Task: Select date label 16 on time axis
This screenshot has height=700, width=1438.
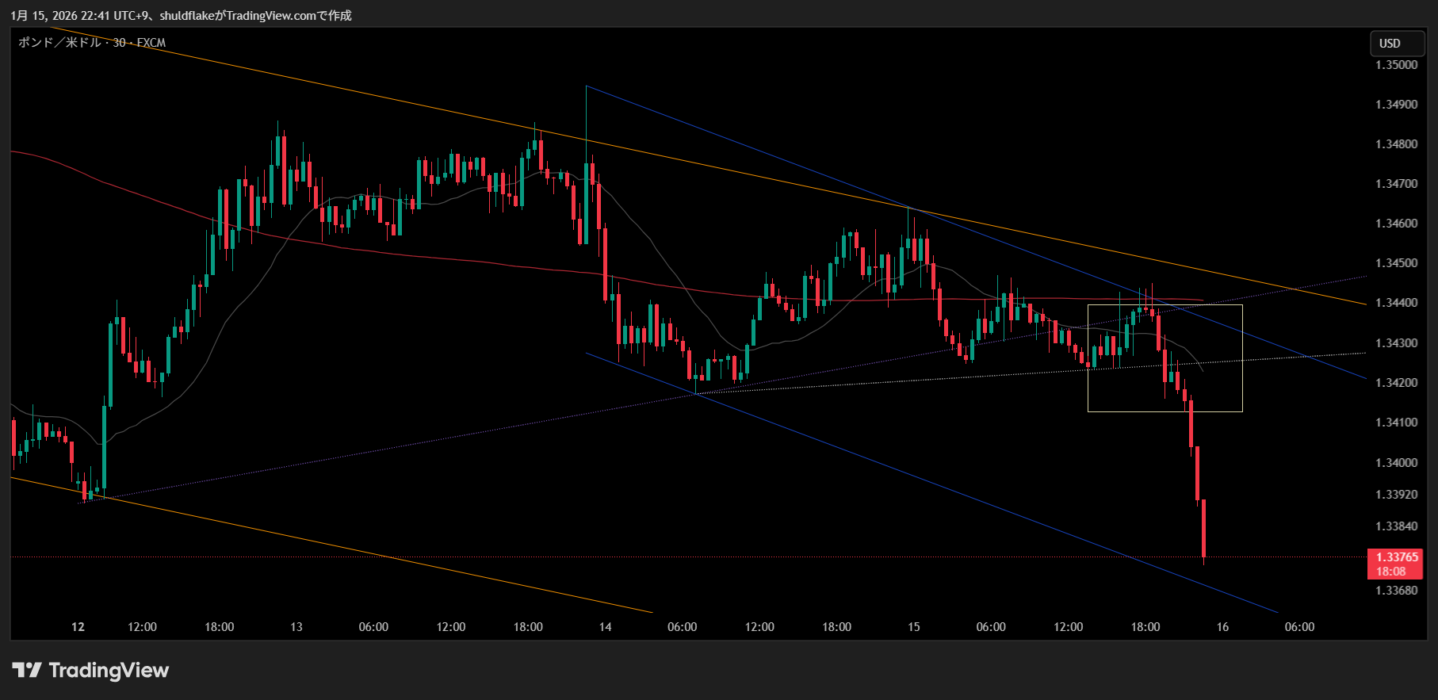Action: point(1222,627)
